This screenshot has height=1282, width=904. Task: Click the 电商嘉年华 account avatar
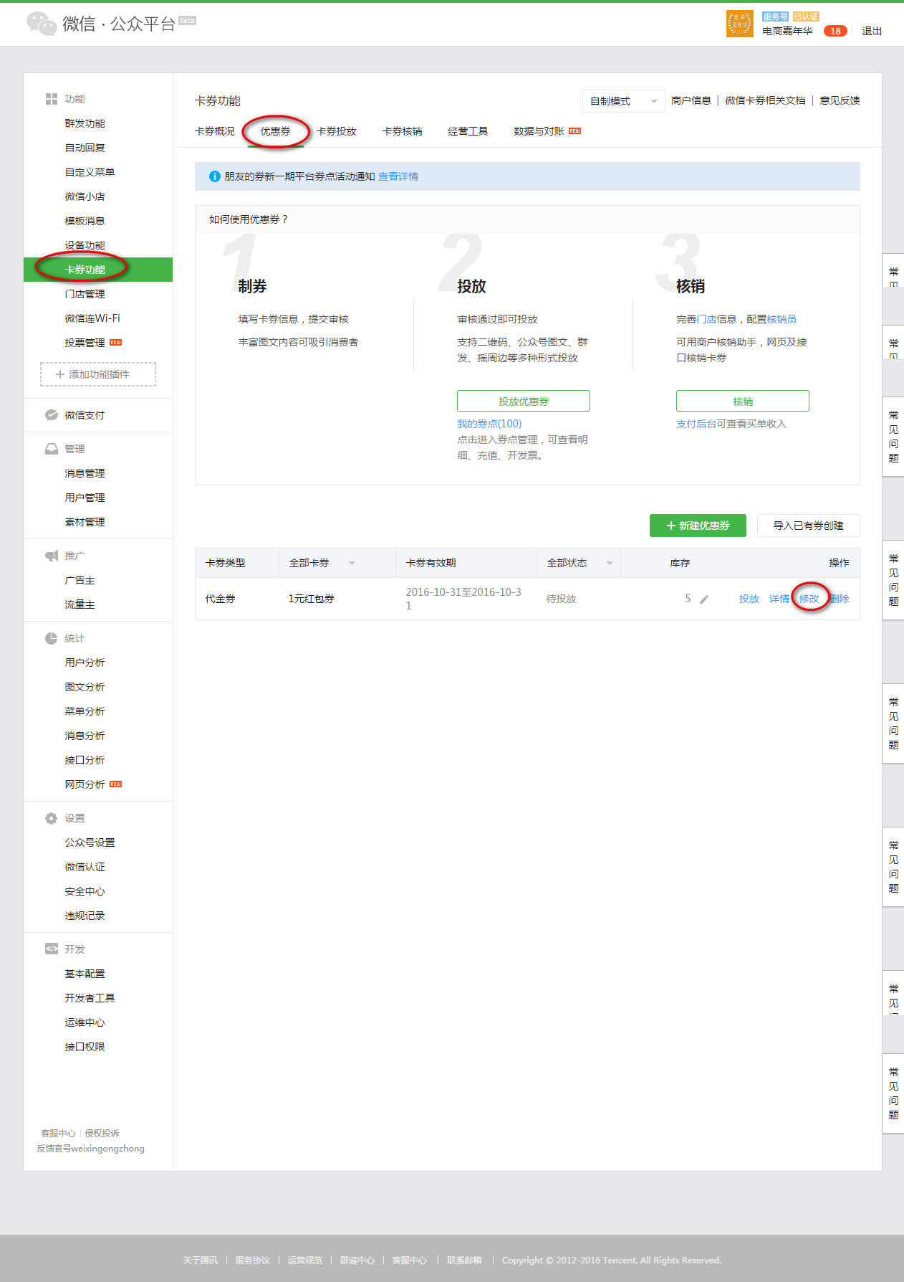(x=739, y=24)
